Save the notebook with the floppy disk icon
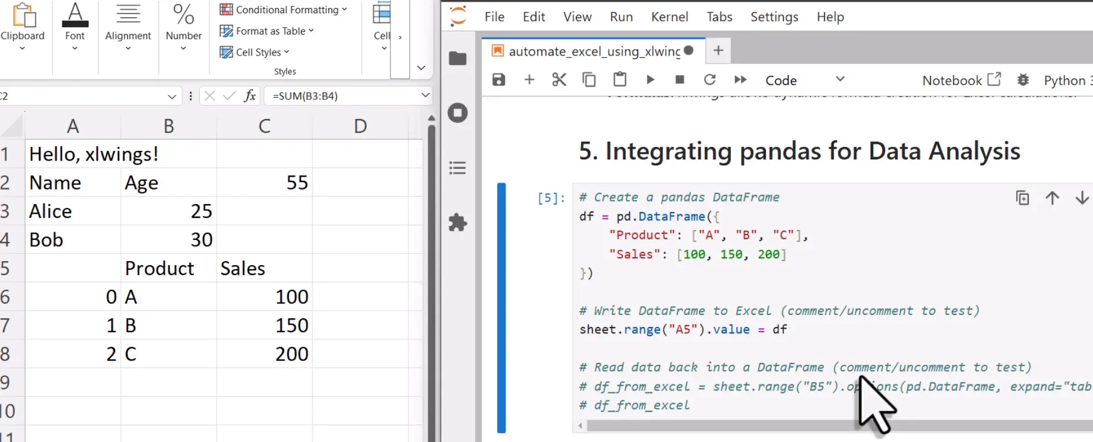The image size is (1093, 442). (x=498, y=80)
